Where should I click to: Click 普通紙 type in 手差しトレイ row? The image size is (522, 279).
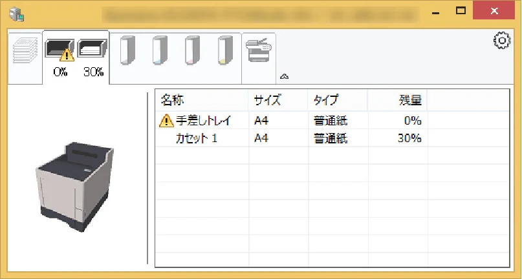coord(331,121)
